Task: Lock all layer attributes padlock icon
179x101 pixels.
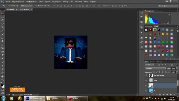Action: tap(162, 72)
